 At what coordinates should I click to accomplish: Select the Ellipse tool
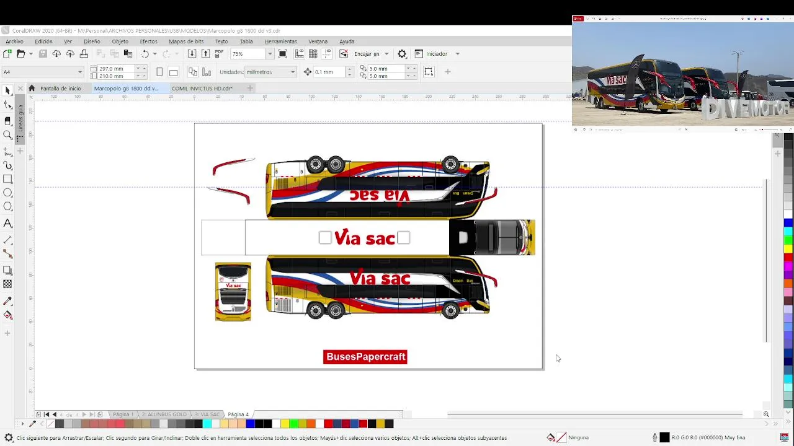pyautogui.click(x=7, y=193)
